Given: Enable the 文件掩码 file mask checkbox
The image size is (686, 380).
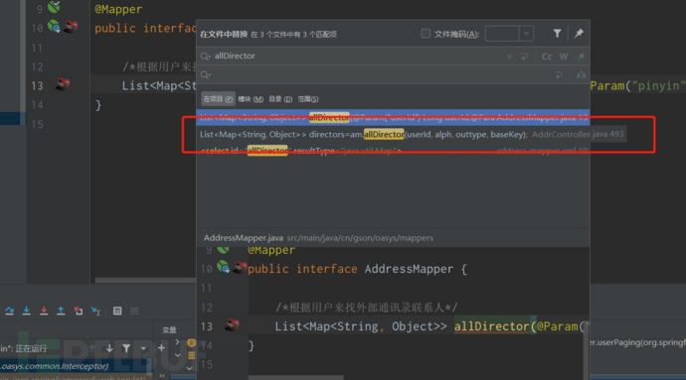Looking at the screenshot, I should [x=426, y=34].
